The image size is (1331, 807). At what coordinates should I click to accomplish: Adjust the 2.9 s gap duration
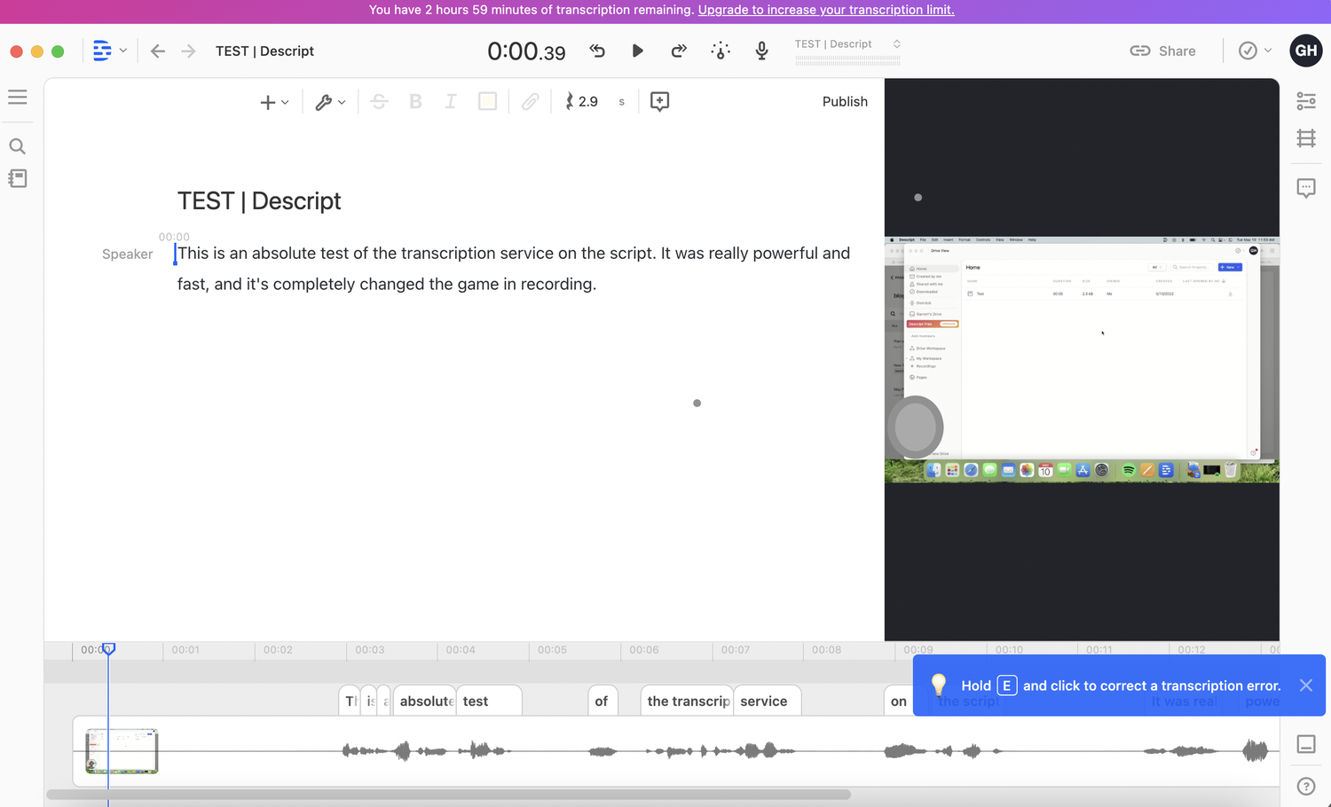[582, 101]
